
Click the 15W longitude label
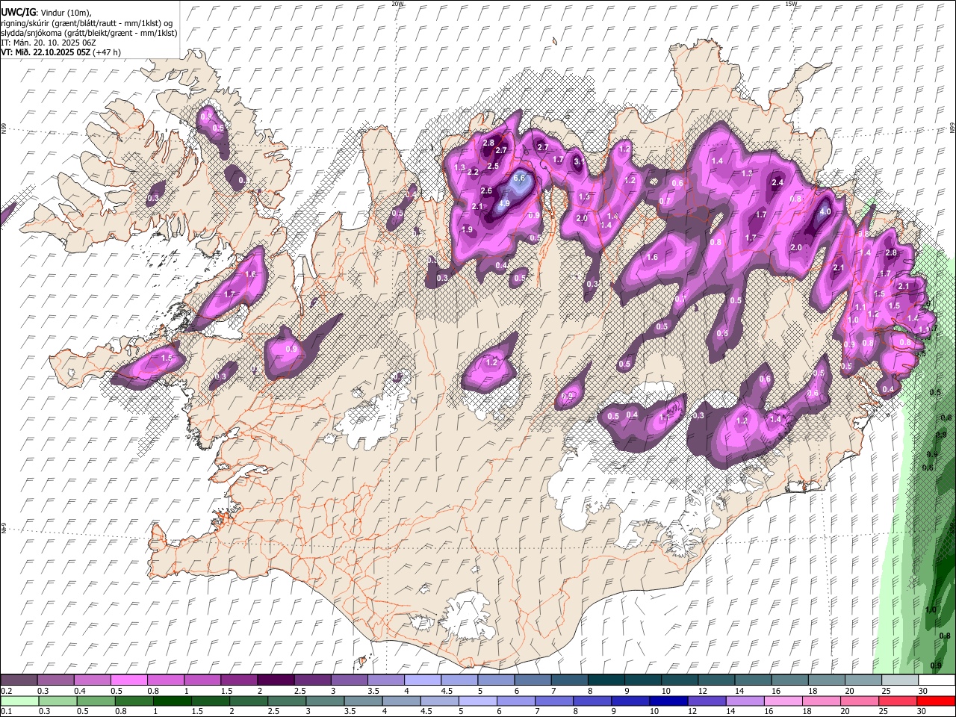(791, 4)
